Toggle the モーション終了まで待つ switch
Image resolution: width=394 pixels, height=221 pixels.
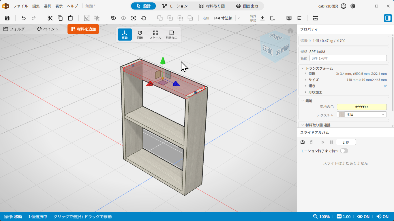tap(344, 151)
